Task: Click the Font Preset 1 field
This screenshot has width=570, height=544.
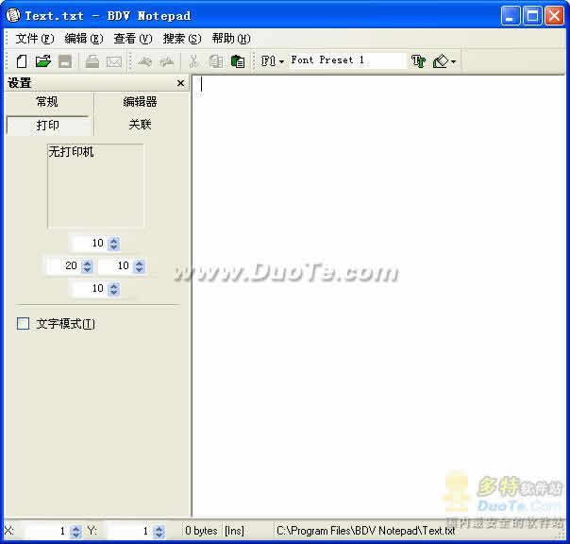Action: click(346, 60)
